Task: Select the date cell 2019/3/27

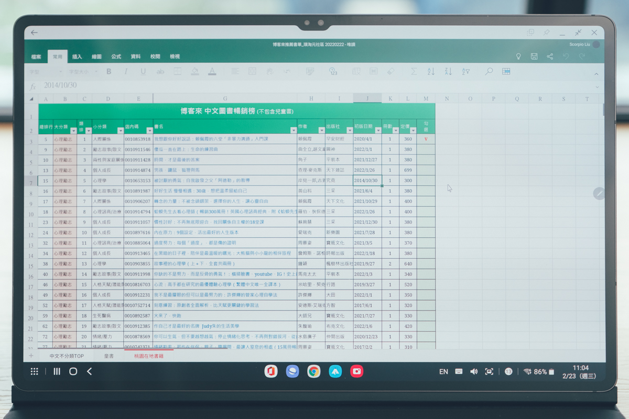Action: pos(367,284)
